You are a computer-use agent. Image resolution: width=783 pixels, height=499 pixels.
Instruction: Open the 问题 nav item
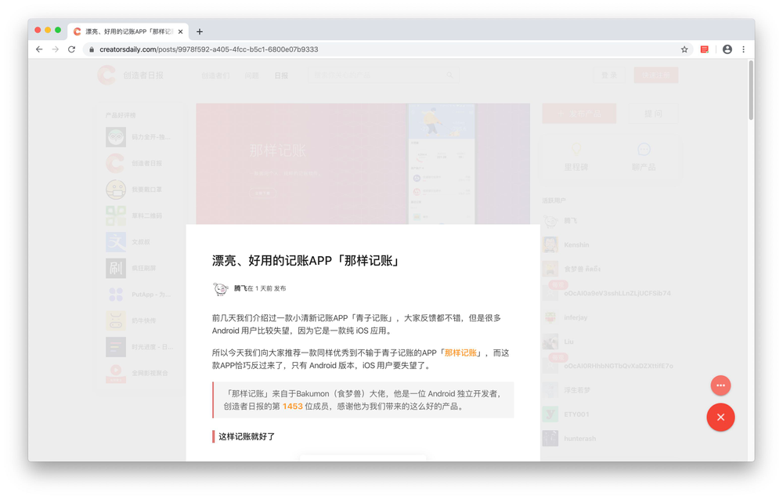click(251, 75)
